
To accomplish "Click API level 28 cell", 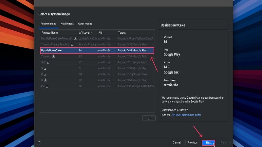I will coord(80,86).
